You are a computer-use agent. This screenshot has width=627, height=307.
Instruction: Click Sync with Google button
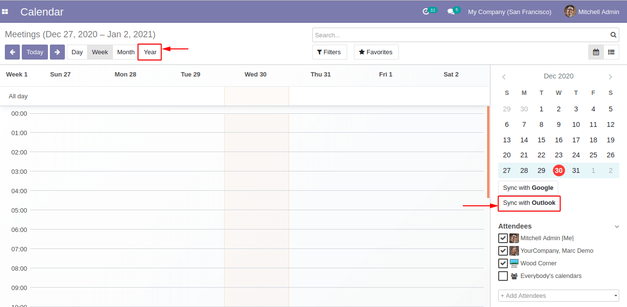click(x=528, y=188)
